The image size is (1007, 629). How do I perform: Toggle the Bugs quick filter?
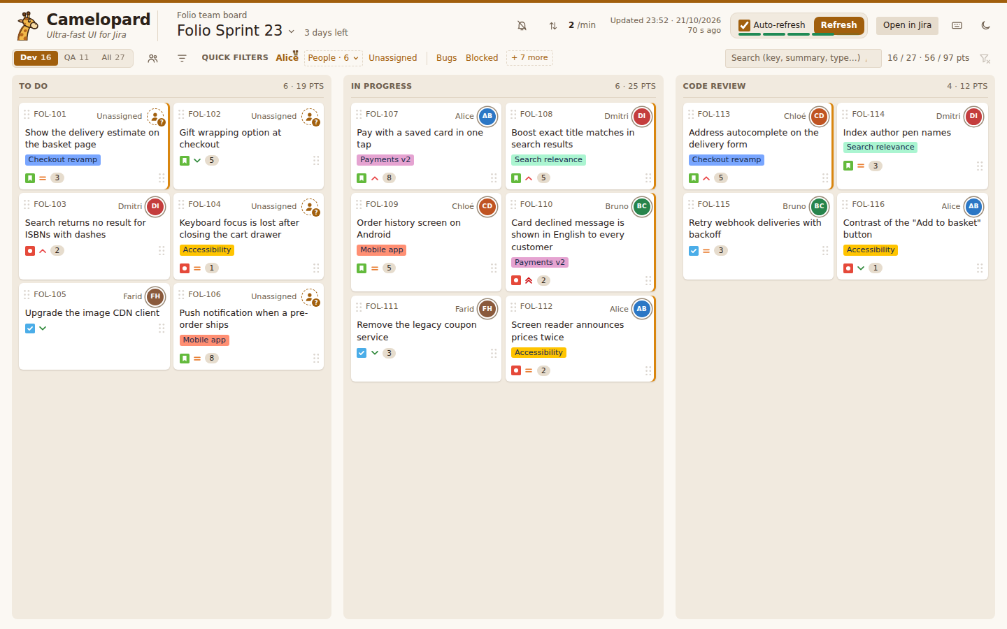(446, 58)
